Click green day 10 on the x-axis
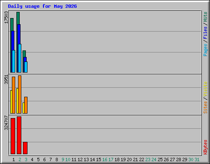210x164 pixels. (x=68, y=159)
